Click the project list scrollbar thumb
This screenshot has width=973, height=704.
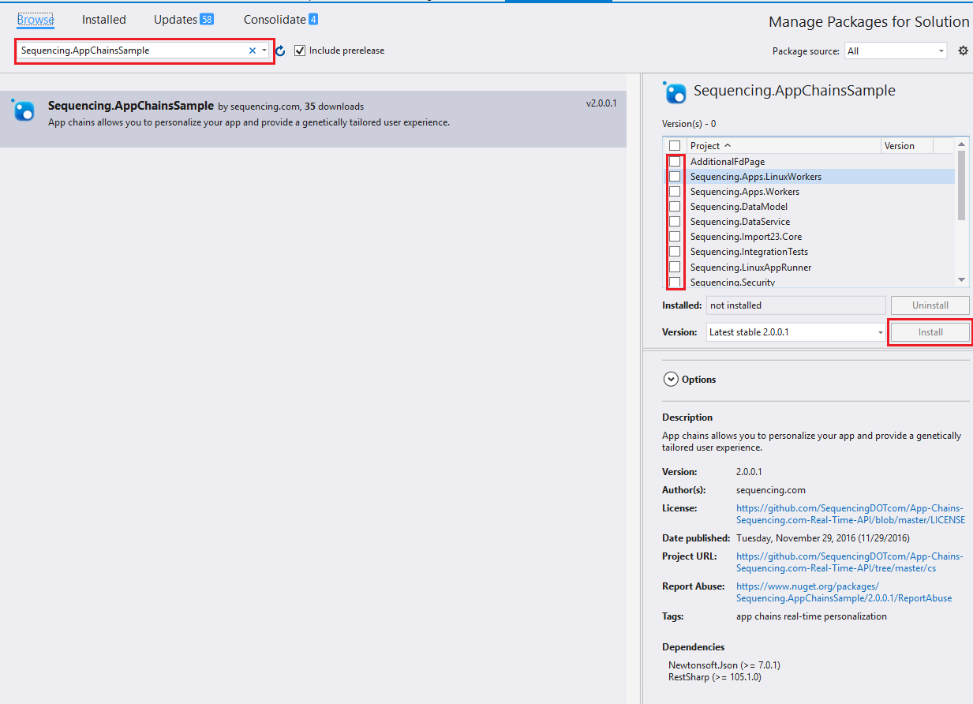(x=961, y=185)
